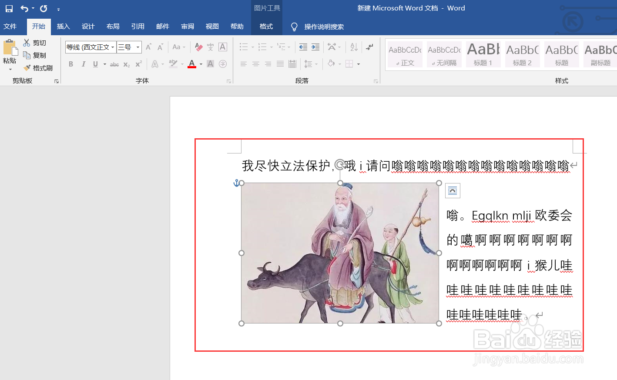Toggle bold formatting
The width and height of the screenshot is (617, 380).
pyautogui.click(x=71, y=64)
